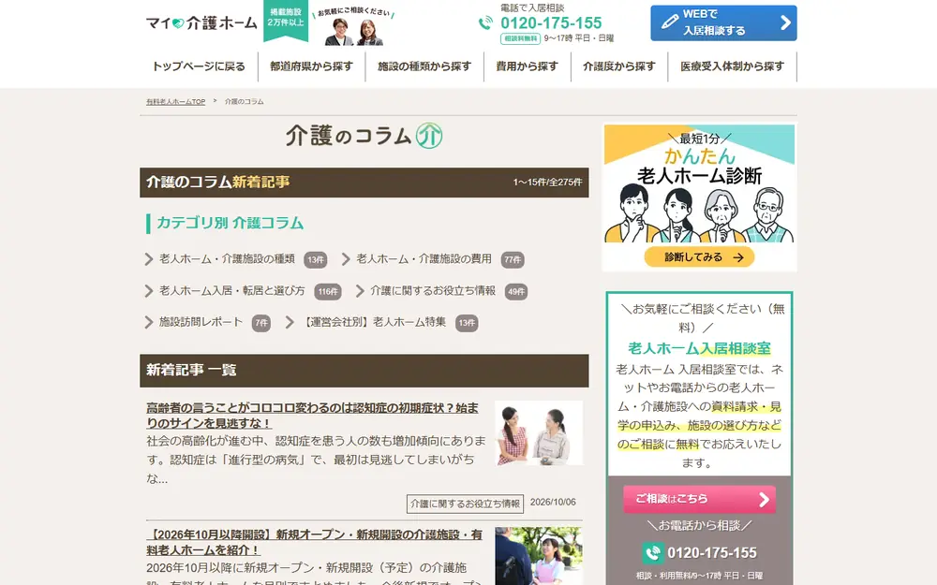This screenshot has width=937, height=585.
Task: Click the 相談料無料 badge under the phone number
Action: coord(520,38)
